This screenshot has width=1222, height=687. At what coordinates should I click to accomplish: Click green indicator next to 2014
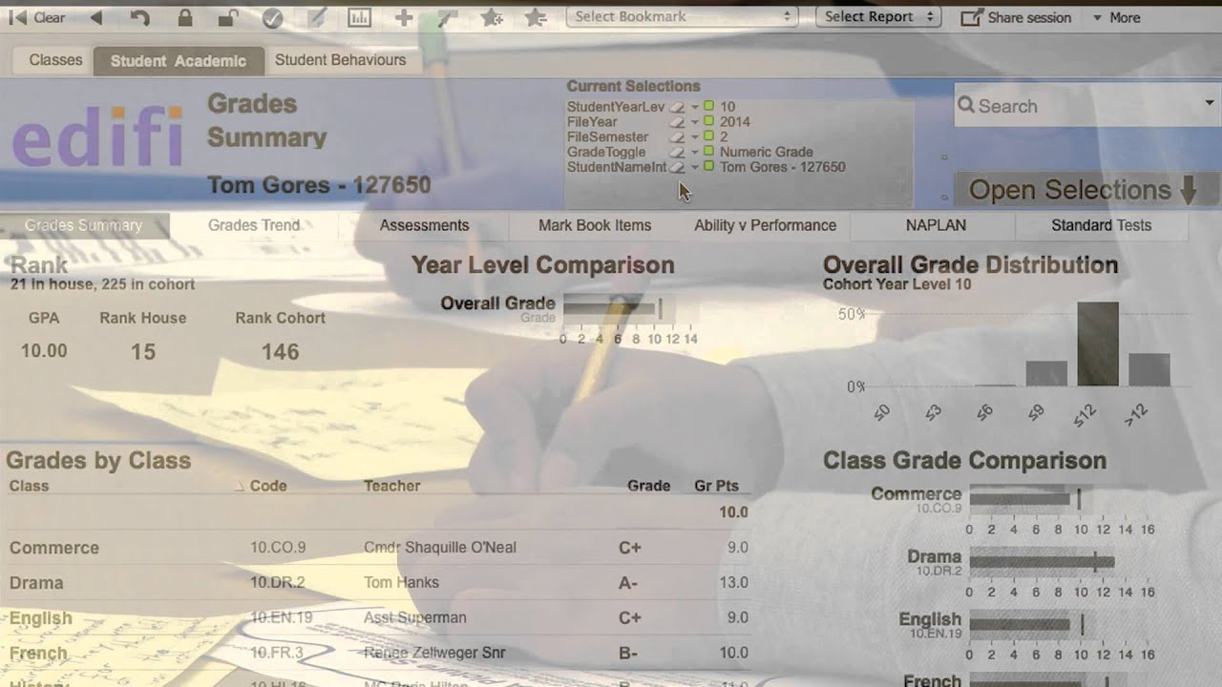pos(708,121)
